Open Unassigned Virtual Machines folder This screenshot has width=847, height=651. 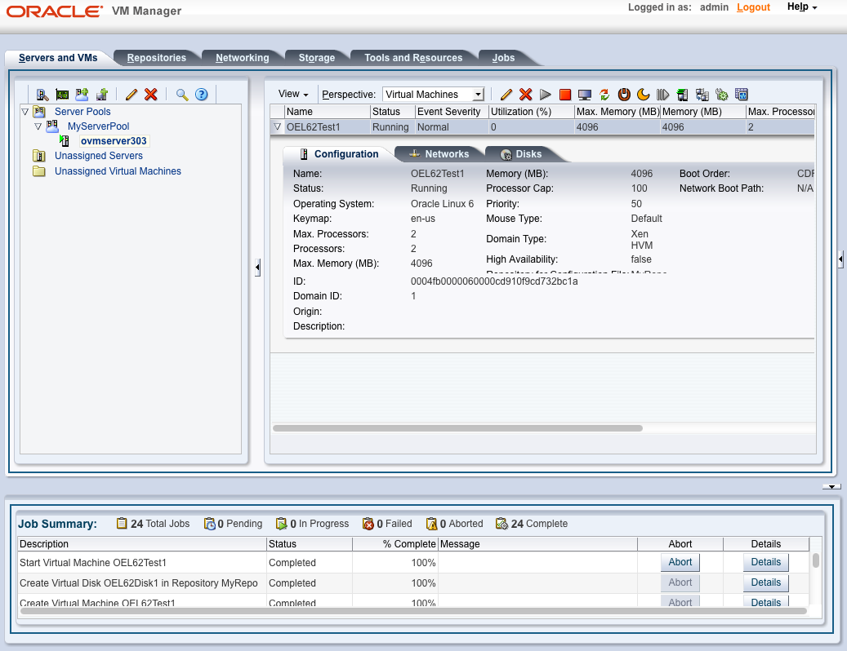(x=118, y=171)
